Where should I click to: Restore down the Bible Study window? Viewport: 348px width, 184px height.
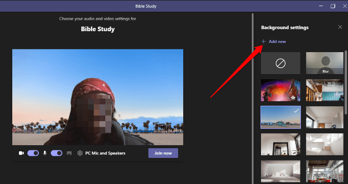coord(333,6)
